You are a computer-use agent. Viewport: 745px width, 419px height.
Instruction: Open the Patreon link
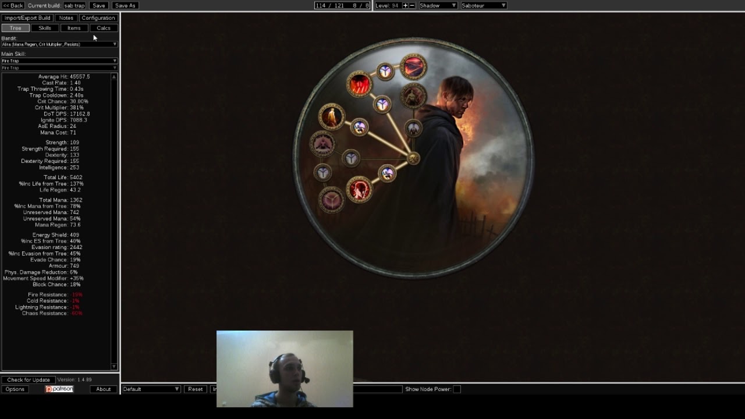(x=59, y=389)
